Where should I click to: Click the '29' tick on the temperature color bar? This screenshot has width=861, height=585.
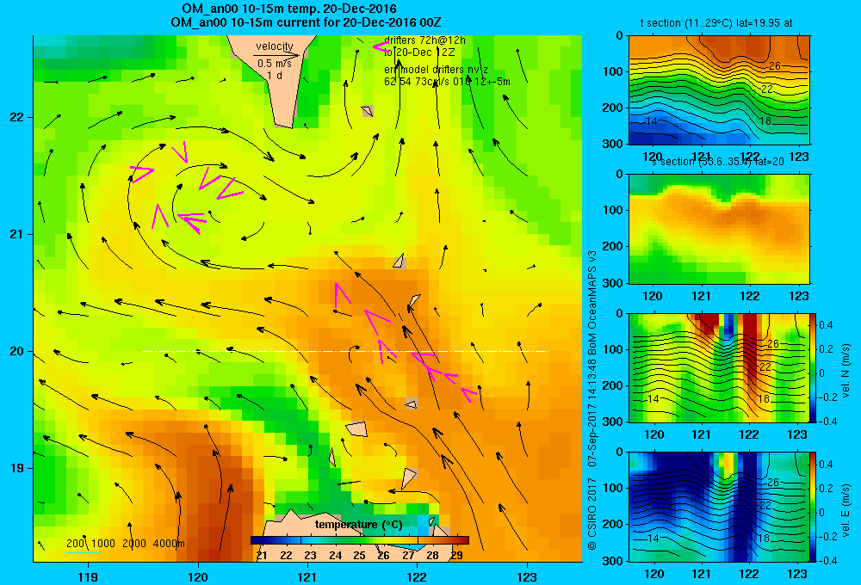pyautogui.click(x=457, y=556)
